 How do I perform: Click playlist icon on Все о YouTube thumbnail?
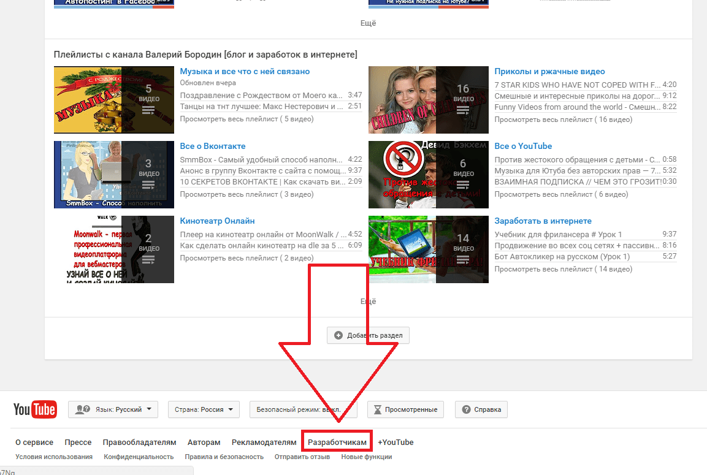[x=463, y=185]
